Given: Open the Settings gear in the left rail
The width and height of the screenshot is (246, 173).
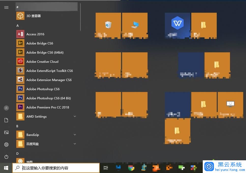Looking at the screenshot, I should tap(6, 144).
